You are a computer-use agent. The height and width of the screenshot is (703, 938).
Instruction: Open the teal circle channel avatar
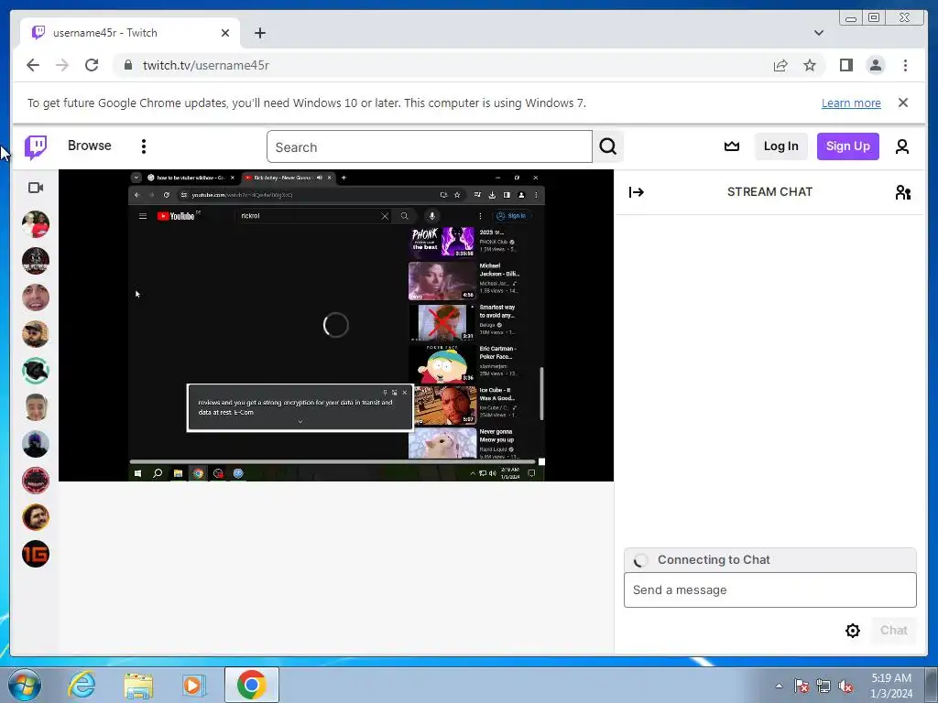point(36,371)
